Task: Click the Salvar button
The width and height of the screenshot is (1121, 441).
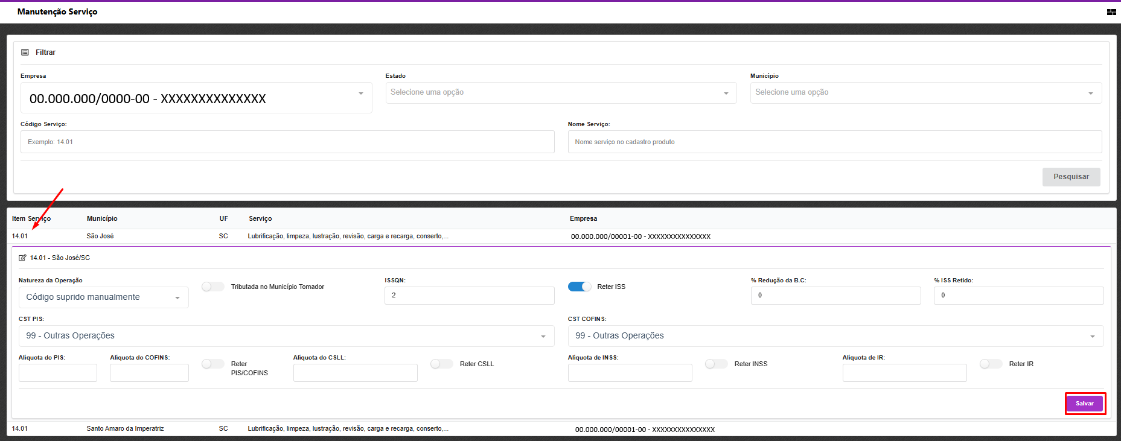Action: pyautogui.click(x=1084, y=404)
